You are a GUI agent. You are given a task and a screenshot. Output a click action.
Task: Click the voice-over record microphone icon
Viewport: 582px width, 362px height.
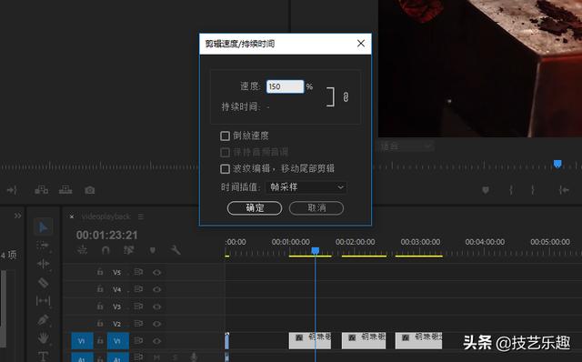194,357
